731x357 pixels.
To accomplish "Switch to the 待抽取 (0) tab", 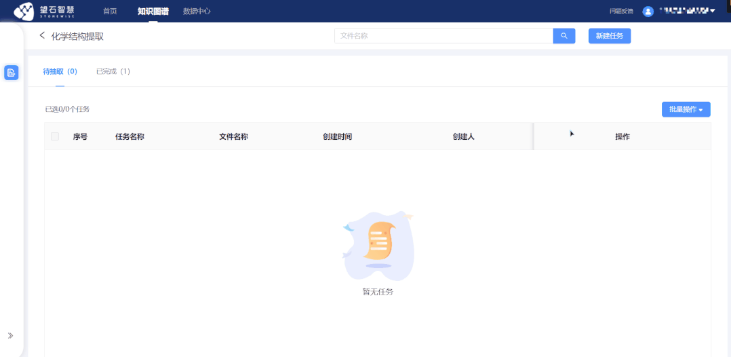I will tap(60, 71).
